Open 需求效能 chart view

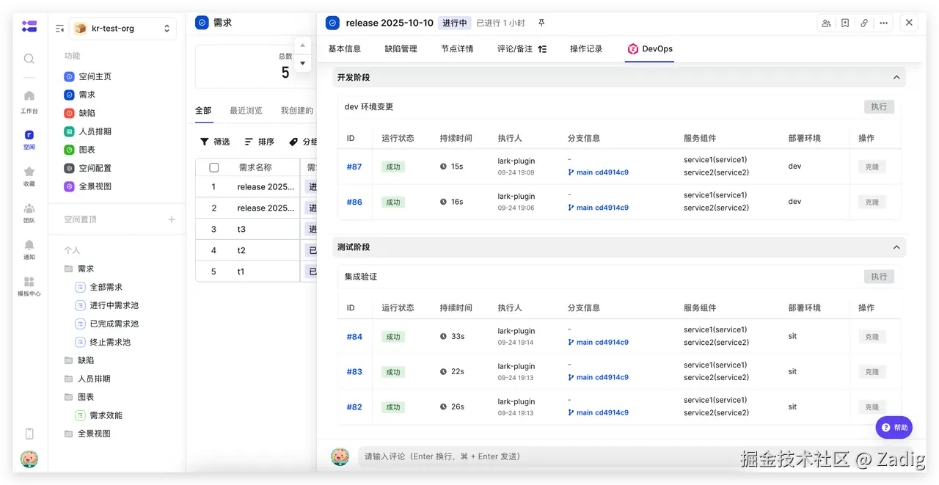pos(99,415)
